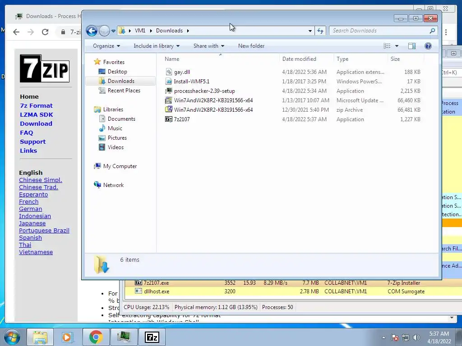462x346 pixels.
Task: Open the address bar history dropdown
Action: click(x=310, y=31)
